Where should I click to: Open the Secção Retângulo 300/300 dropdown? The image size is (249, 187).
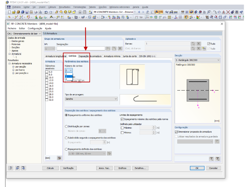point(198,60)
